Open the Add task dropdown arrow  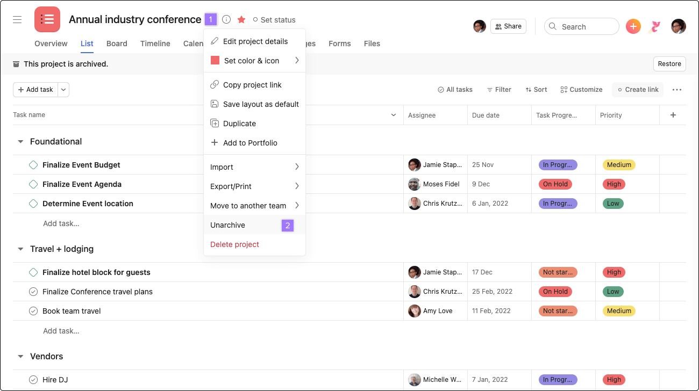[x=63, y=90]
